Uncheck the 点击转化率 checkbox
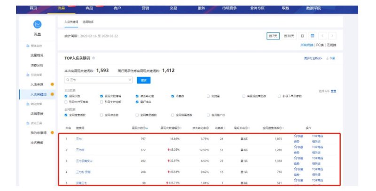The image size is (376, 191). click(137, 96)
